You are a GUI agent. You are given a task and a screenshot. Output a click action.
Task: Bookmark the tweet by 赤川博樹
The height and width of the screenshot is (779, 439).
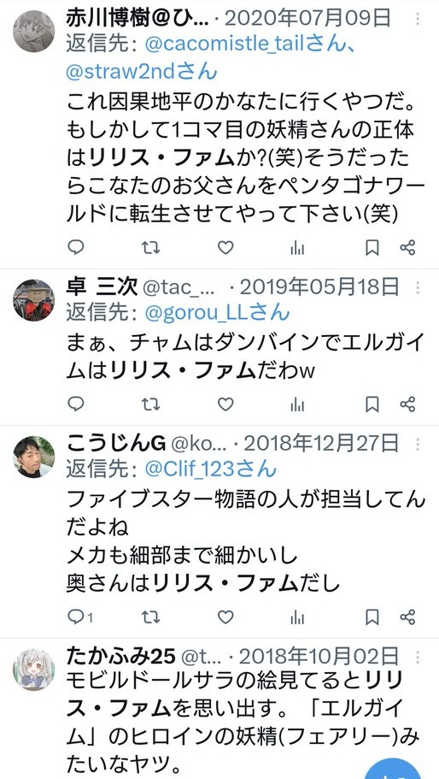[x=372, y=247]
